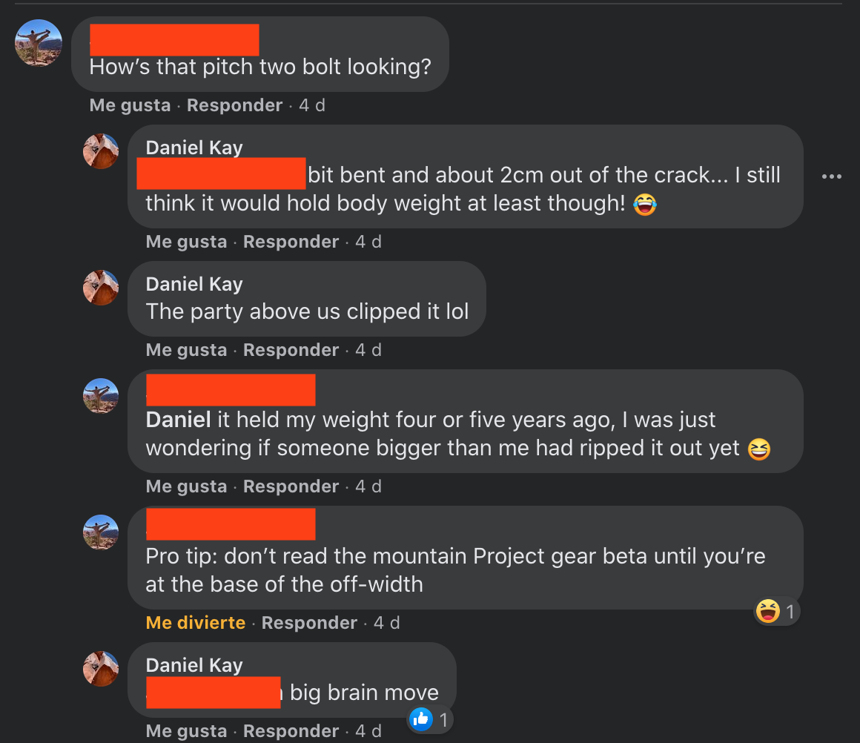This screenshot has width=860, height=743.
Task: Open Daniel Kay's avatar on the 'bit bent' reply
Action: pos(101,151)
